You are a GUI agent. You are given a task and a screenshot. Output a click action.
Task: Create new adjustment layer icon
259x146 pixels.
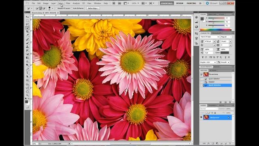(x=217, y=143)
